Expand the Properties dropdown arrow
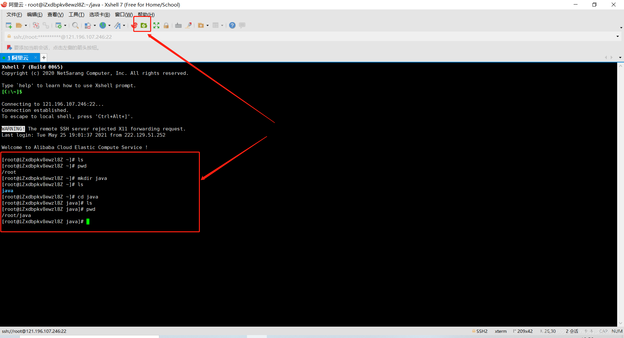Image resolution: width=624 pixels, height=338 pixels. (65, 25)
